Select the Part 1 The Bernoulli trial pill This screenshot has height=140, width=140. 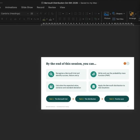coord(59,99)
